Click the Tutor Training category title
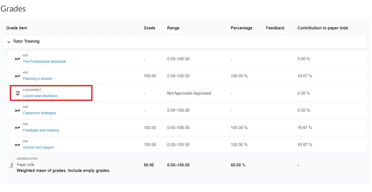The width and height of the screenshot is (372, 192). tap(26, 41)
